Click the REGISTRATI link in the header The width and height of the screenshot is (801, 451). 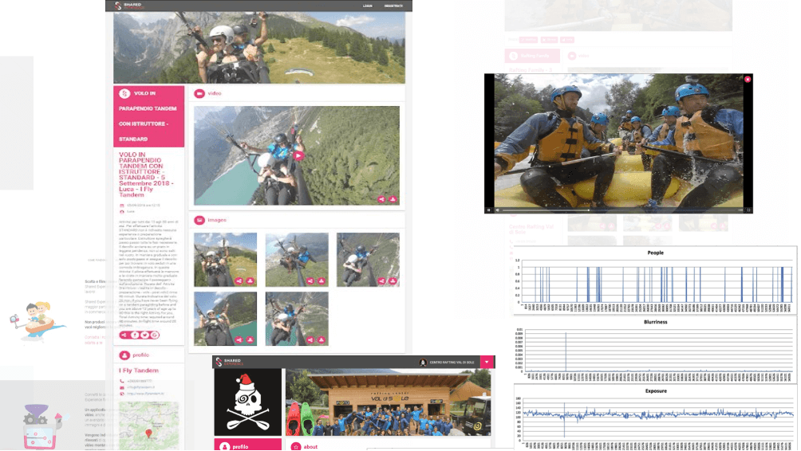coord(394,6)
